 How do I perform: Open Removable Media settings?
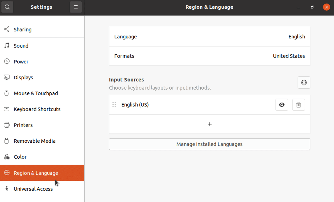click(x=42, y=141)
